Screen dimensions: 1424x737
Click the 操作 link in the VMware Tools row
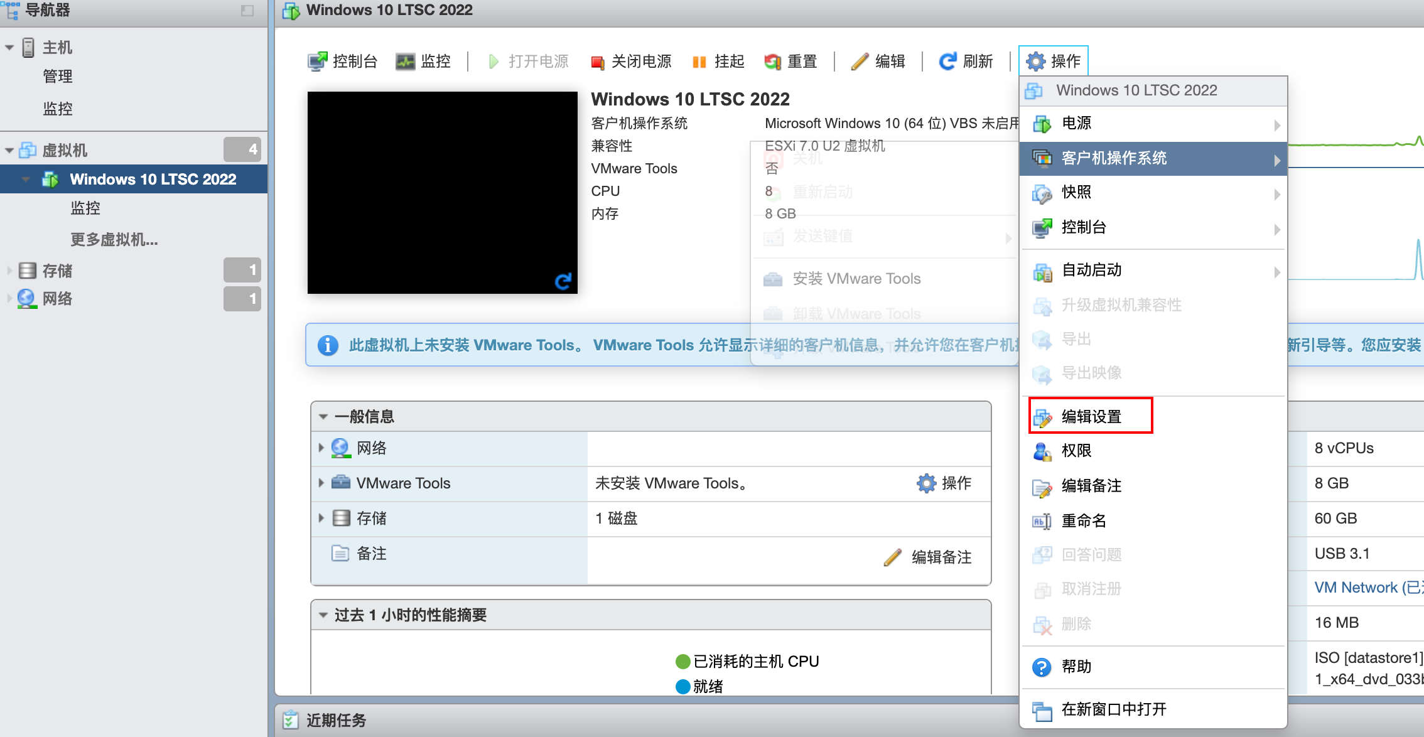[x=944, y=483]
